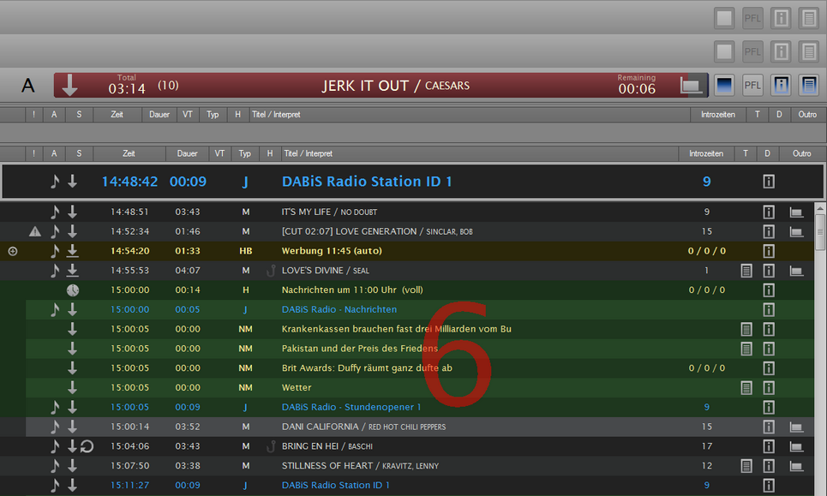Toggle PFL button in topmost player row
827x496 pixels.
(x=752, y=19)
